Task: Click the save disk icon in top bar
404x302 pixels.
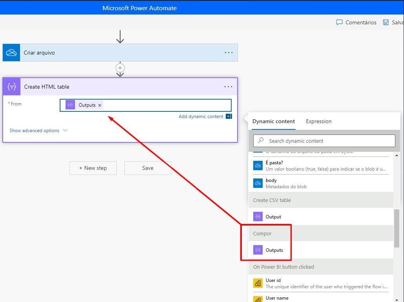Action: tap(386, 22)
